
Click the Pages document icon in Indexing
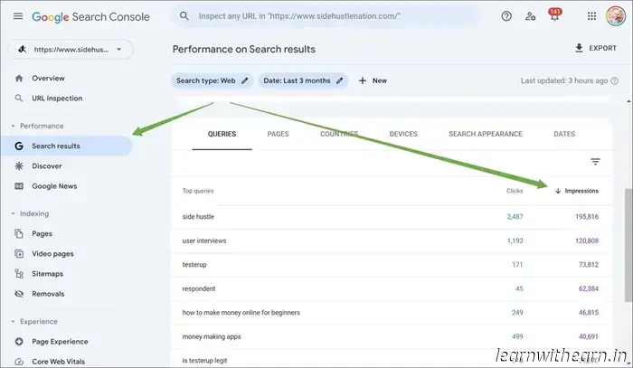19,233
